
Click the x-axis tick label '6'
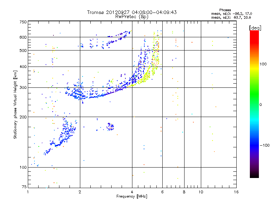pos(162,192)
